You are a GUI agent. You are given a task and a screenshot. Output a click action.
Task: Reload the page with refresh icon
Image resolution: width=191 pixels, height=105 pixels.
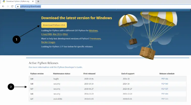pyautogui.click(x=12, y=6)
